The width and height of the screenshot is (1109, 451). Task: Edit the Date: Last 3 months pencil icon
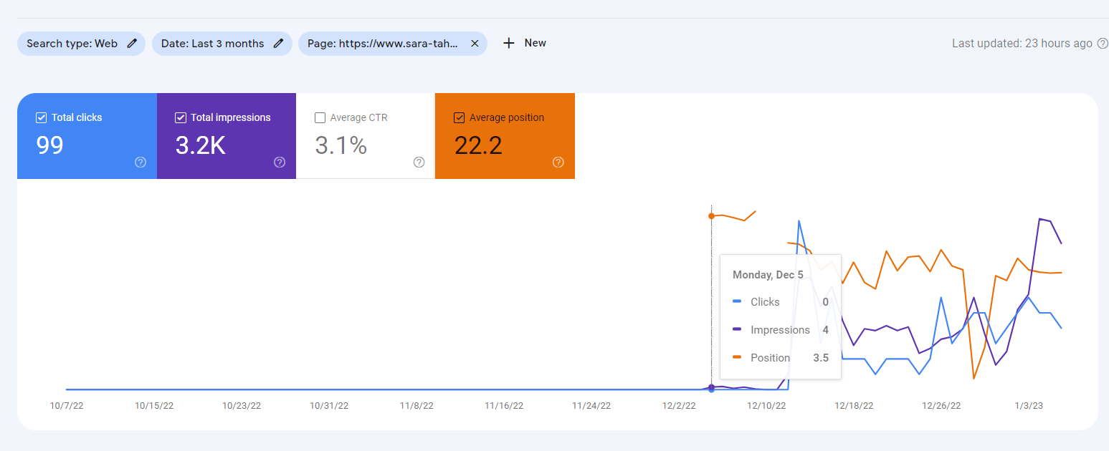279,44
